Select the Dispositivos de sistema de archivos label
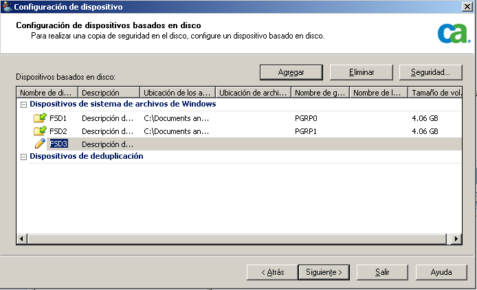This screenshot has height=290, width=477. pyautogui.click(x=123, y=104)
